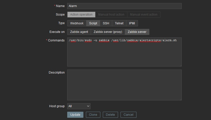Click the Name input field containing Alarm
This screenshot has height=120, width=211.
click(124, 6)
